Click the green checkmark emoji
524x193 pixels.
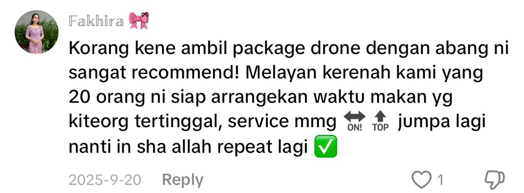point(325,148)
